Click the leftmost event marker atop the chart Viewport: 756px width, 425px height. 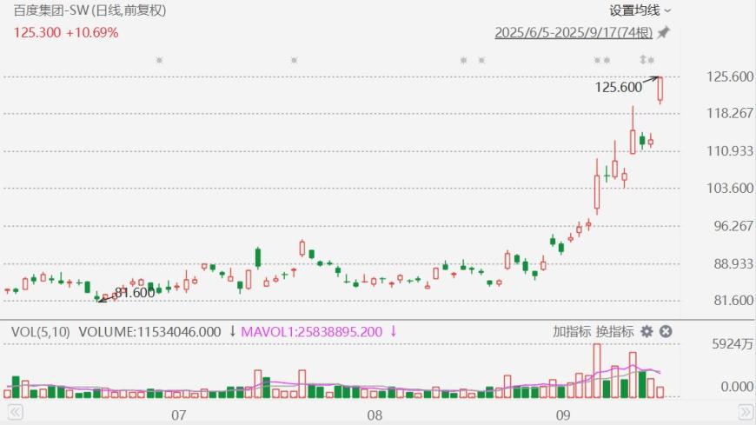tap(158, 60)
